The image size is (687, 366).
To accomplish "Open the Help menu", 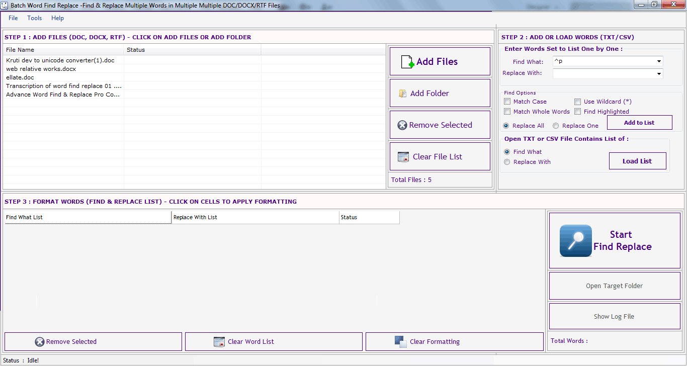I will [57, 18].
